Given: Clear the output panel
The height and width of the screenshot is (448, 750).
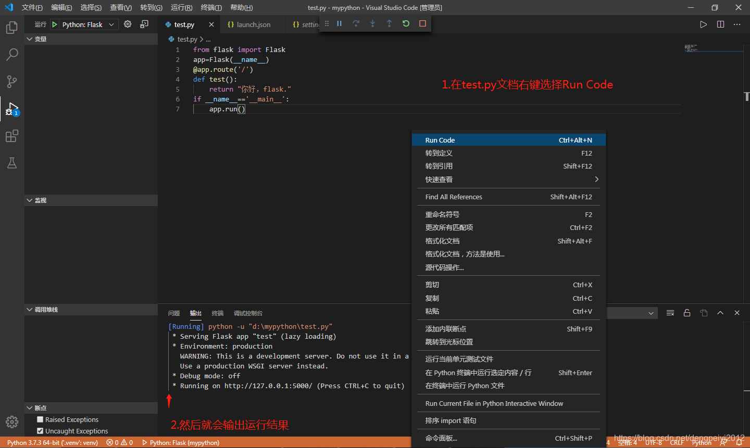Looking at the screenshot, I should pyautogui.click(x=670, y=313).
